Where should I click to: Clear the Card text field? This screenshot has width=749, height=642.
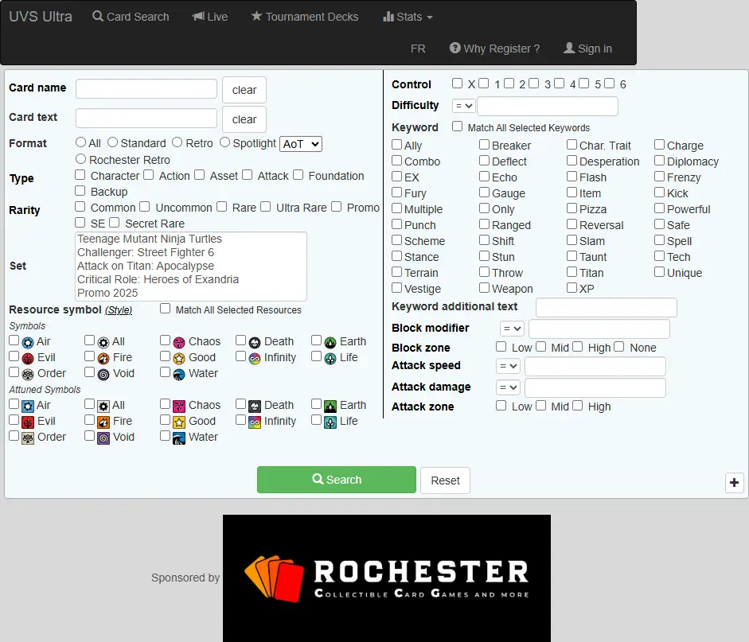pos(244,119)
